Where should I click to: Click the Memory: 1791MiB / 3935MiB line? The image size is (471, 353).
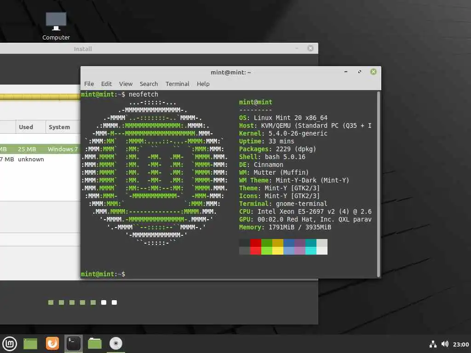pos(285,227)
